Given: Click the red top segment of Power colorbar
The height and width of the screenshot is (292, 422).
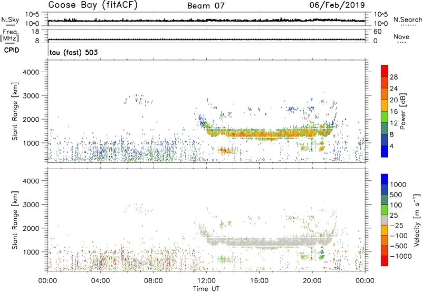Looking at the screenshot, I should point(385,71).
